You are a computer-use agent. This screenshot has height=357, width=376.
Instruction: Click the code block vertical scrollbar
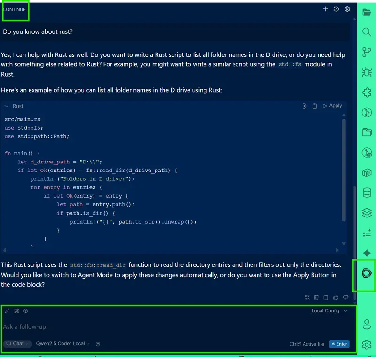pos(344,170)
